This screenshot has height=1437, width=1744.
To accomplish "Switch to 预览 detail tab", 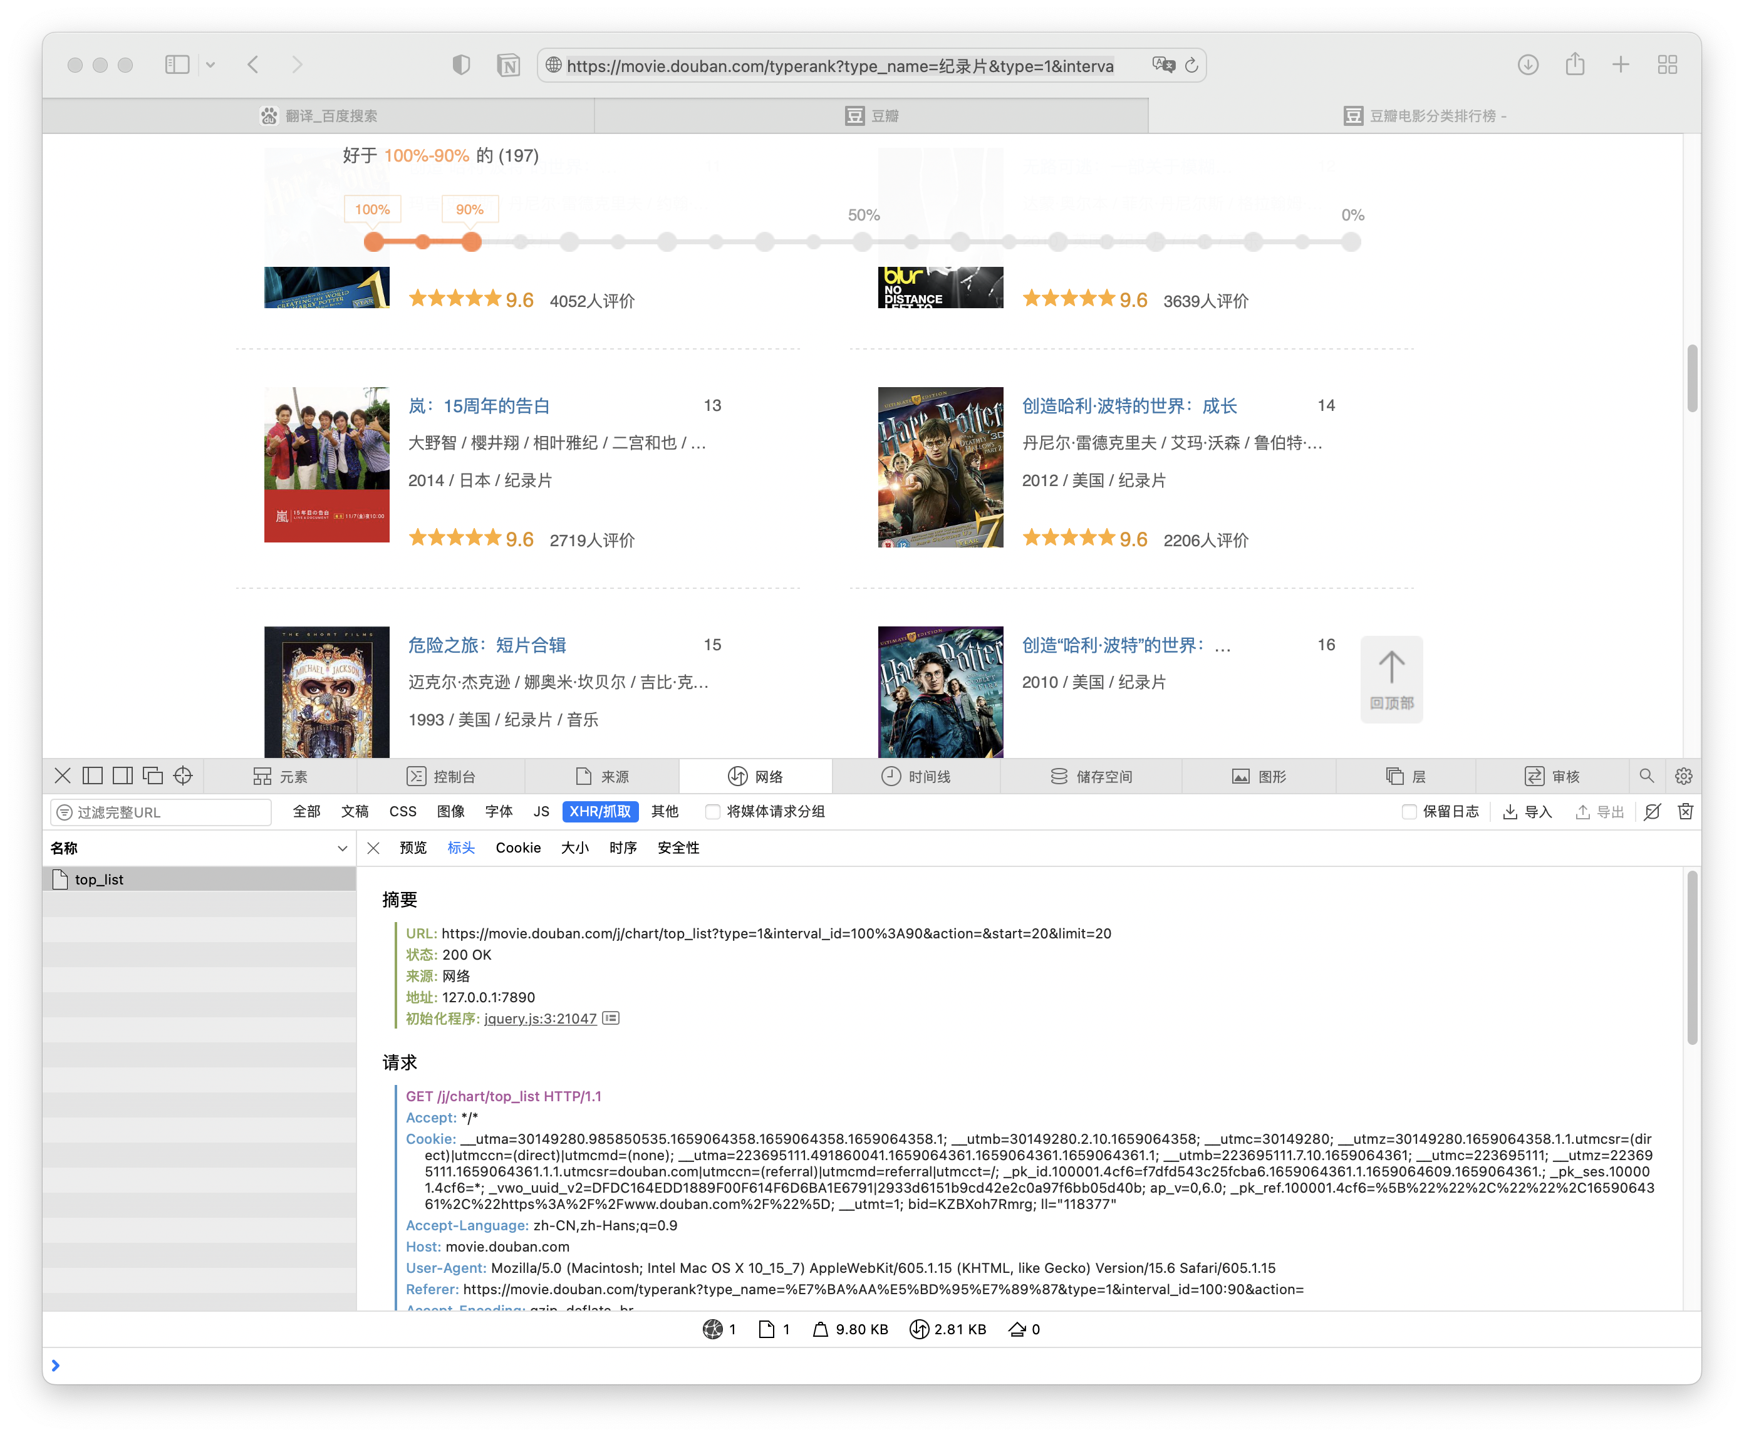I will pos(412,848).
